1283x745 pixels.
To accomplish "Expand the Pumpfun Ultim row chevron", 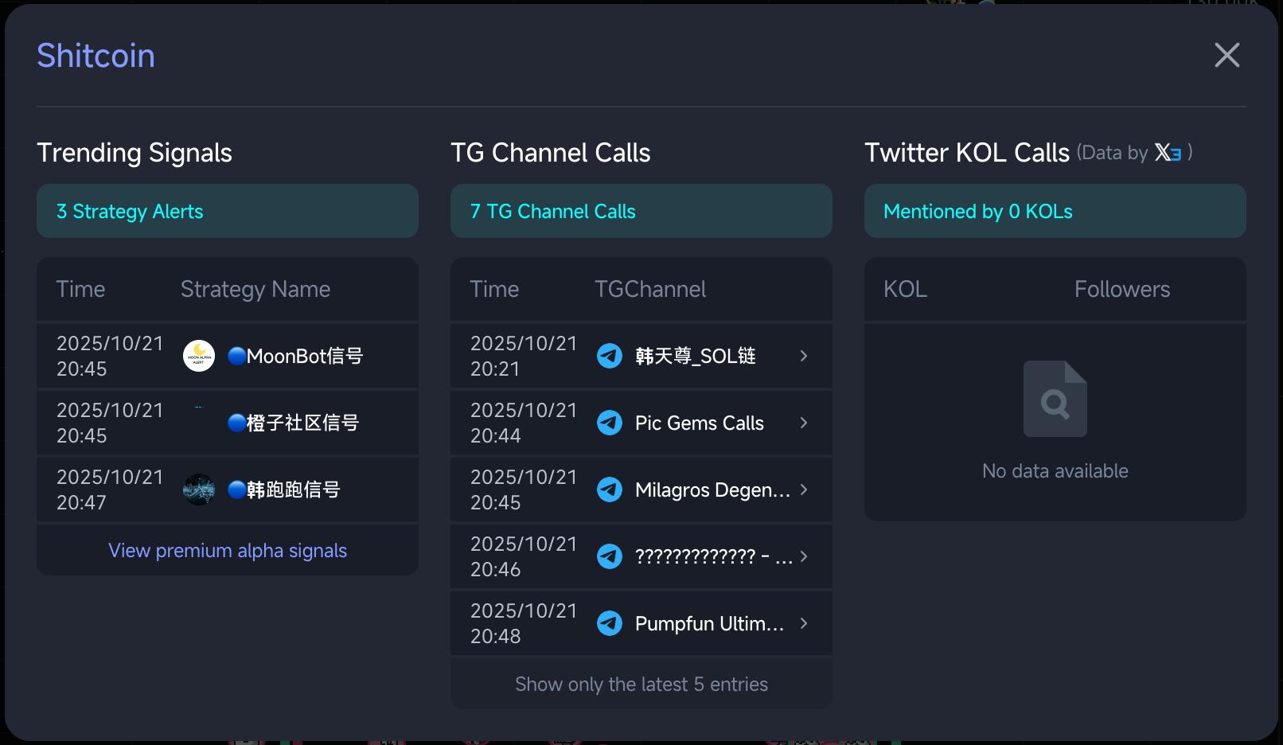I will click(804, 623).
